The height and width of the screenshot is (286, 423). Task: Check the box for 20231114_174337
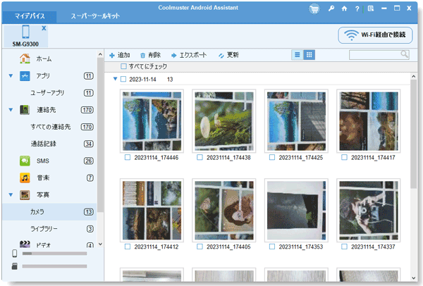click(x=345, y=247)
